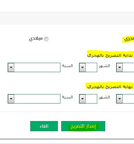Click the نهاية التصريح بالهجري heading

110,87
